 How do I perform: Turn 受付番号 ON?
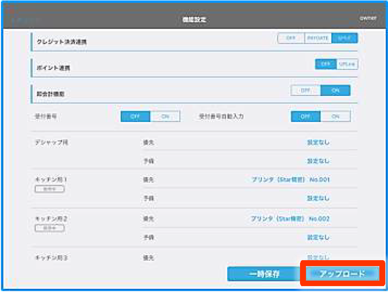[x=165, y=116]
